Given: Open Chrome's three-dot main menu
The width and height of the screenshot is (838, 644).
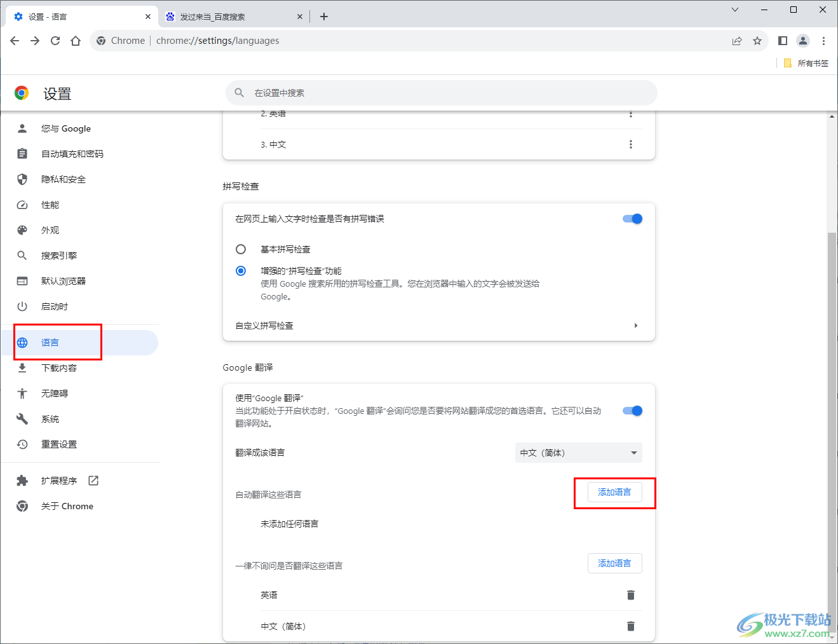Looking at the screenshot, I should click(823, 41).
